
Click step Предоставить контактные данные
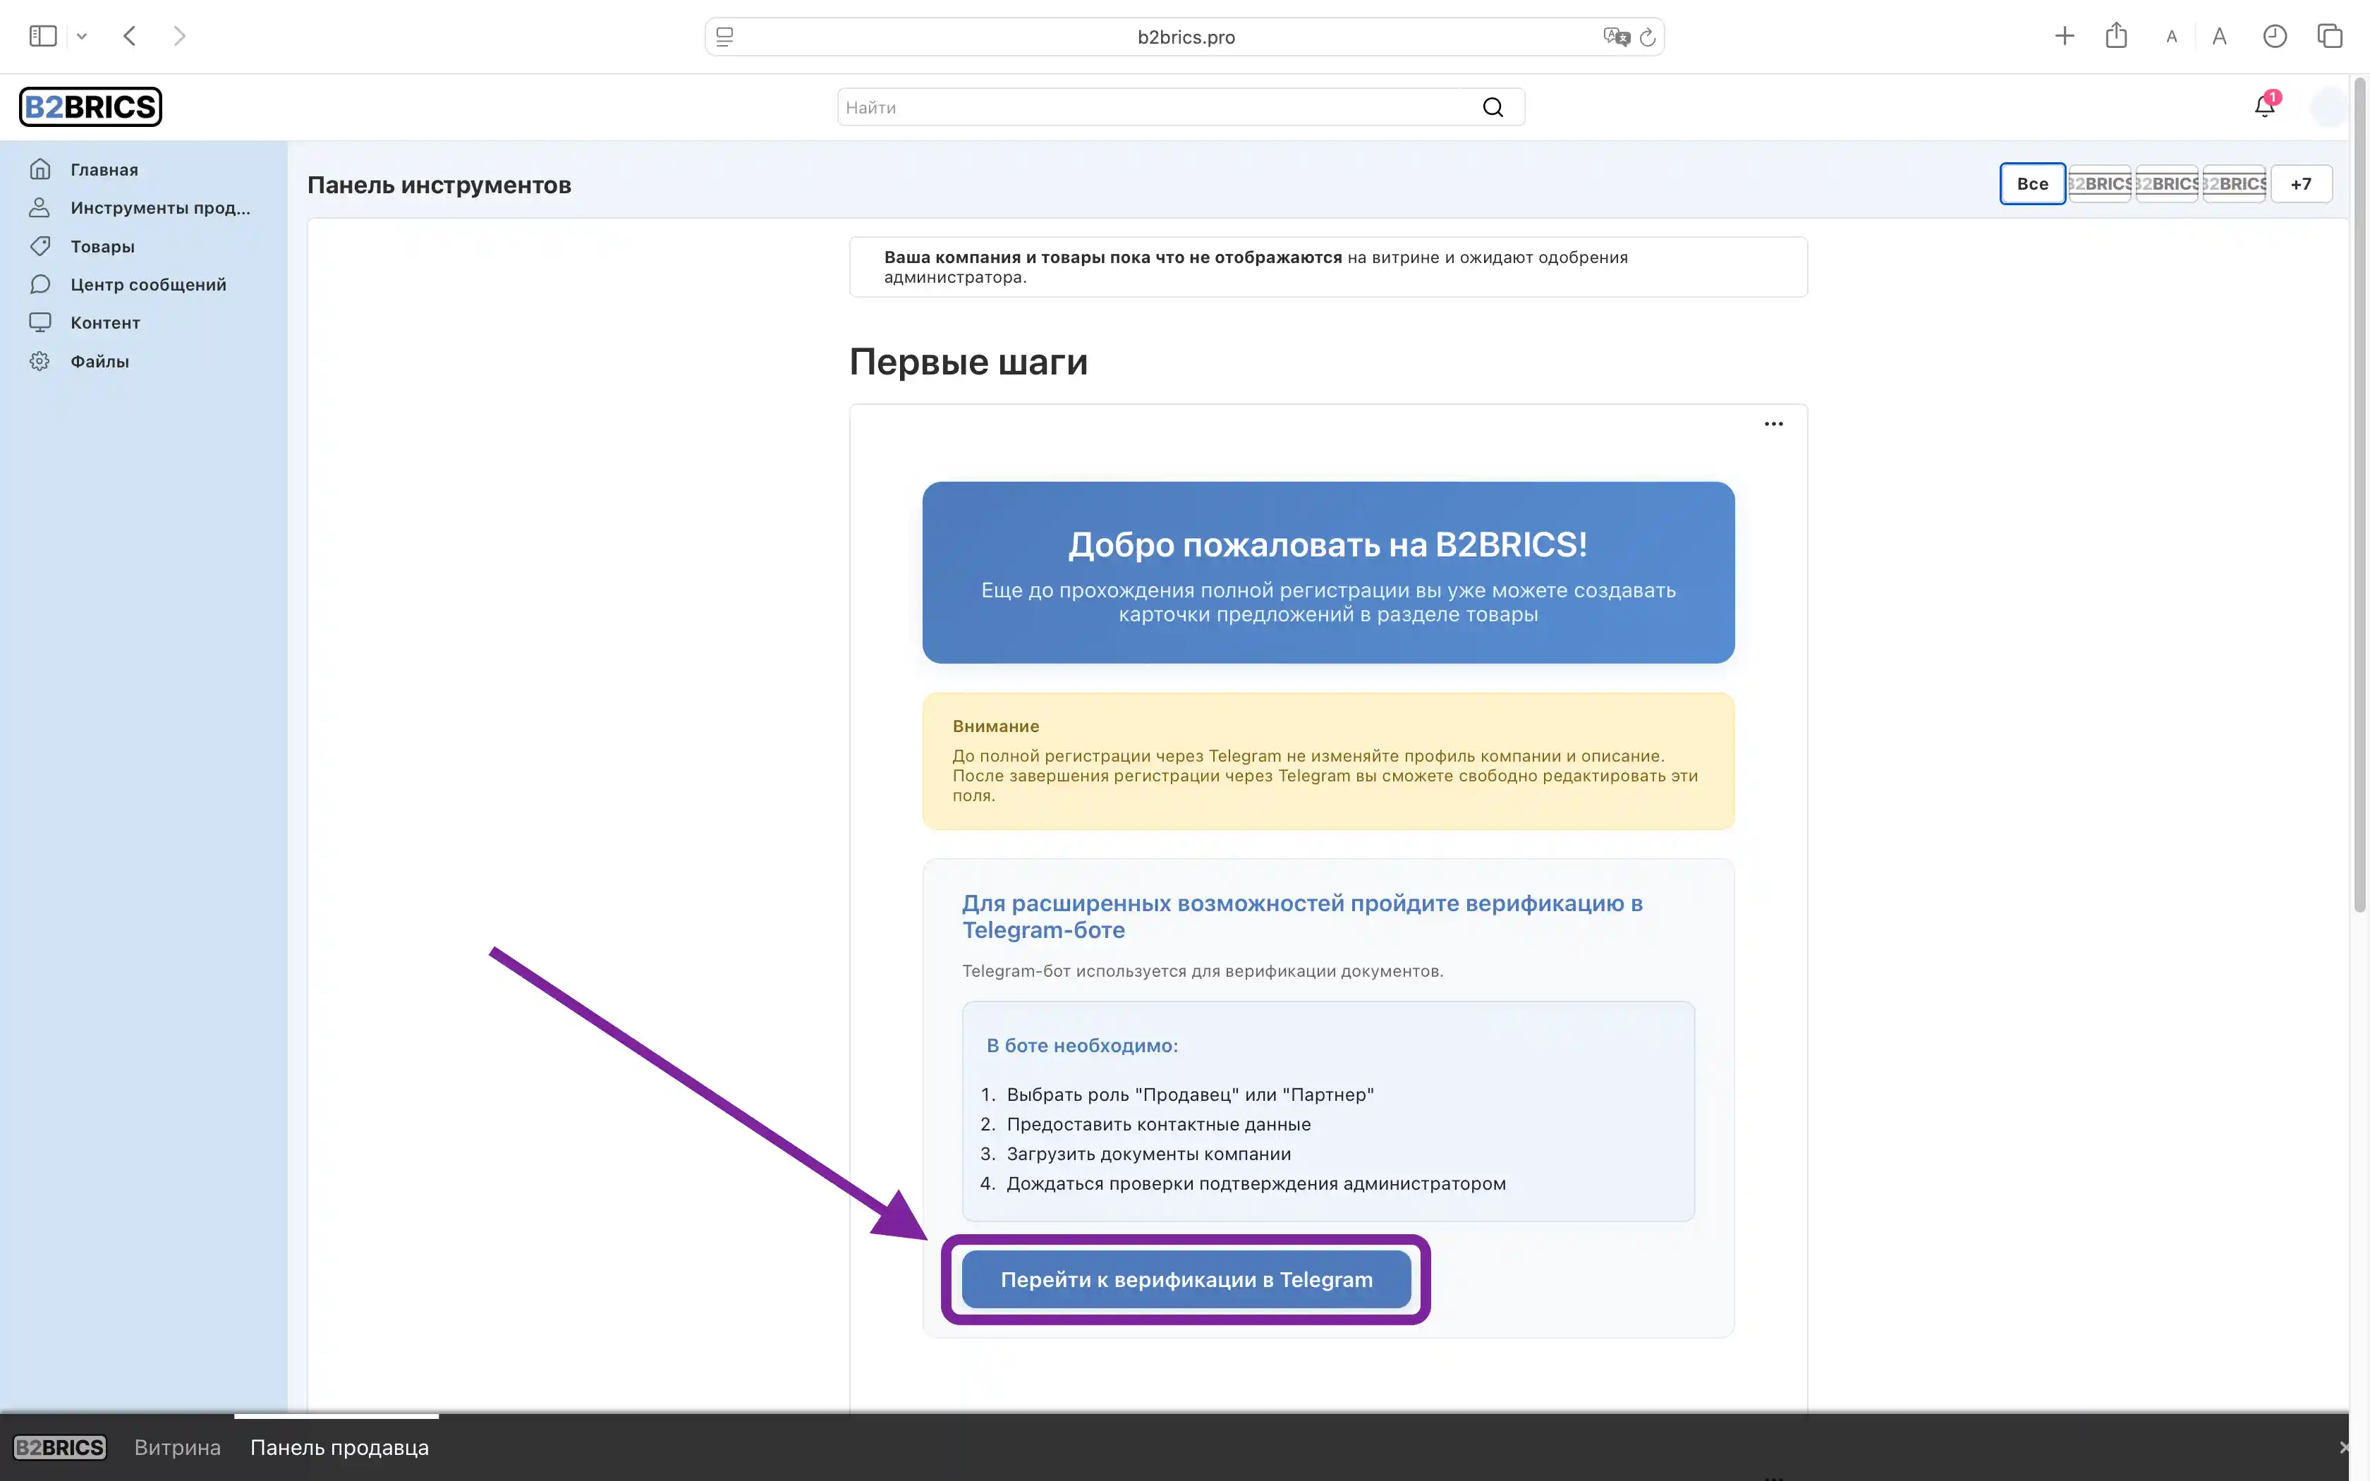1157,1124
